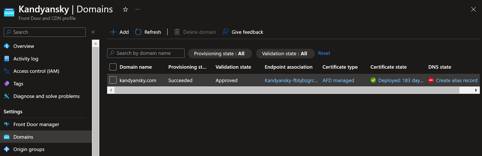Collapse the sidebar with the double chevron
Screen dimensions: 482x156
tap(93, 32)
